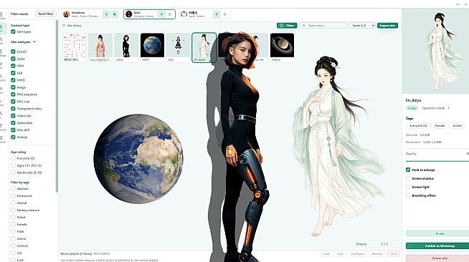Uncheck the Transparent video filter
This screenshot has height=262, width=469.
[13, 109]
